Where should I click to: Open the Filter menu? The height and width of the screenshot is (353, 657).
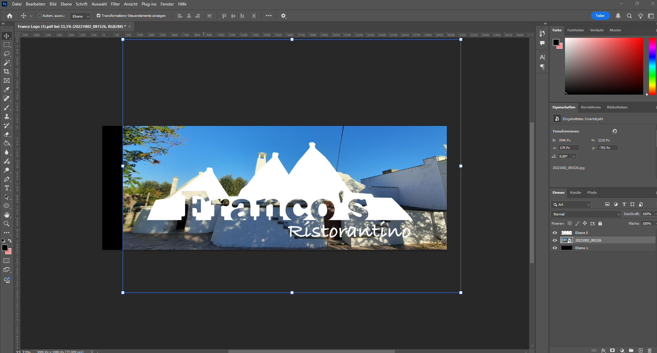115,4
